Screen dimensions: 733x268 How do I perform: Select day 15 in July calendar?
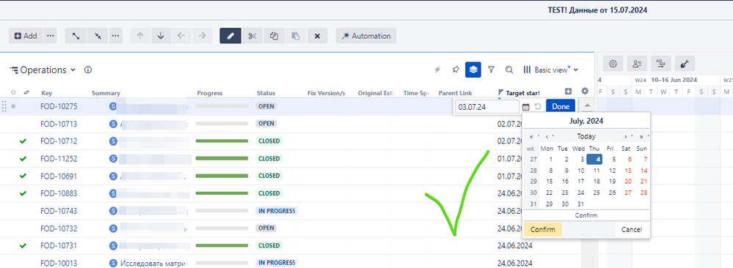(550, 181)
